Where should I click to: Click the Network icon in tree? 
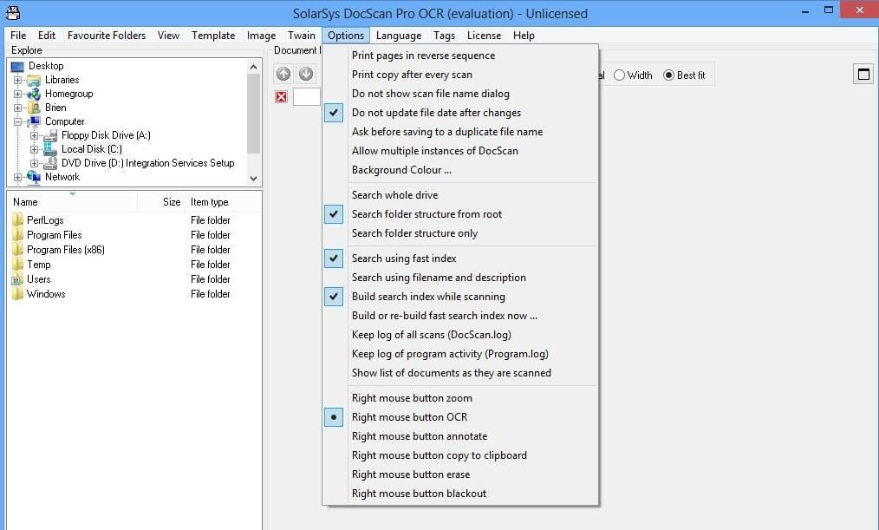click(34, 177)
